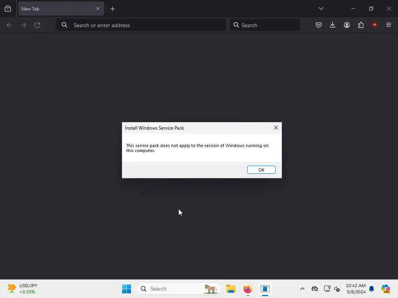Screen dimensions: 398x298
Task: Minimize the Firefox window
Action: pos(353,9)
